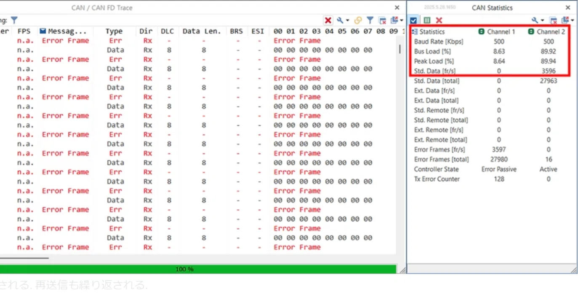Click the blue funnel filter icon next to the chain link icon
The image size is (578, 302).
pyautogui.click(x=370, y=20)
